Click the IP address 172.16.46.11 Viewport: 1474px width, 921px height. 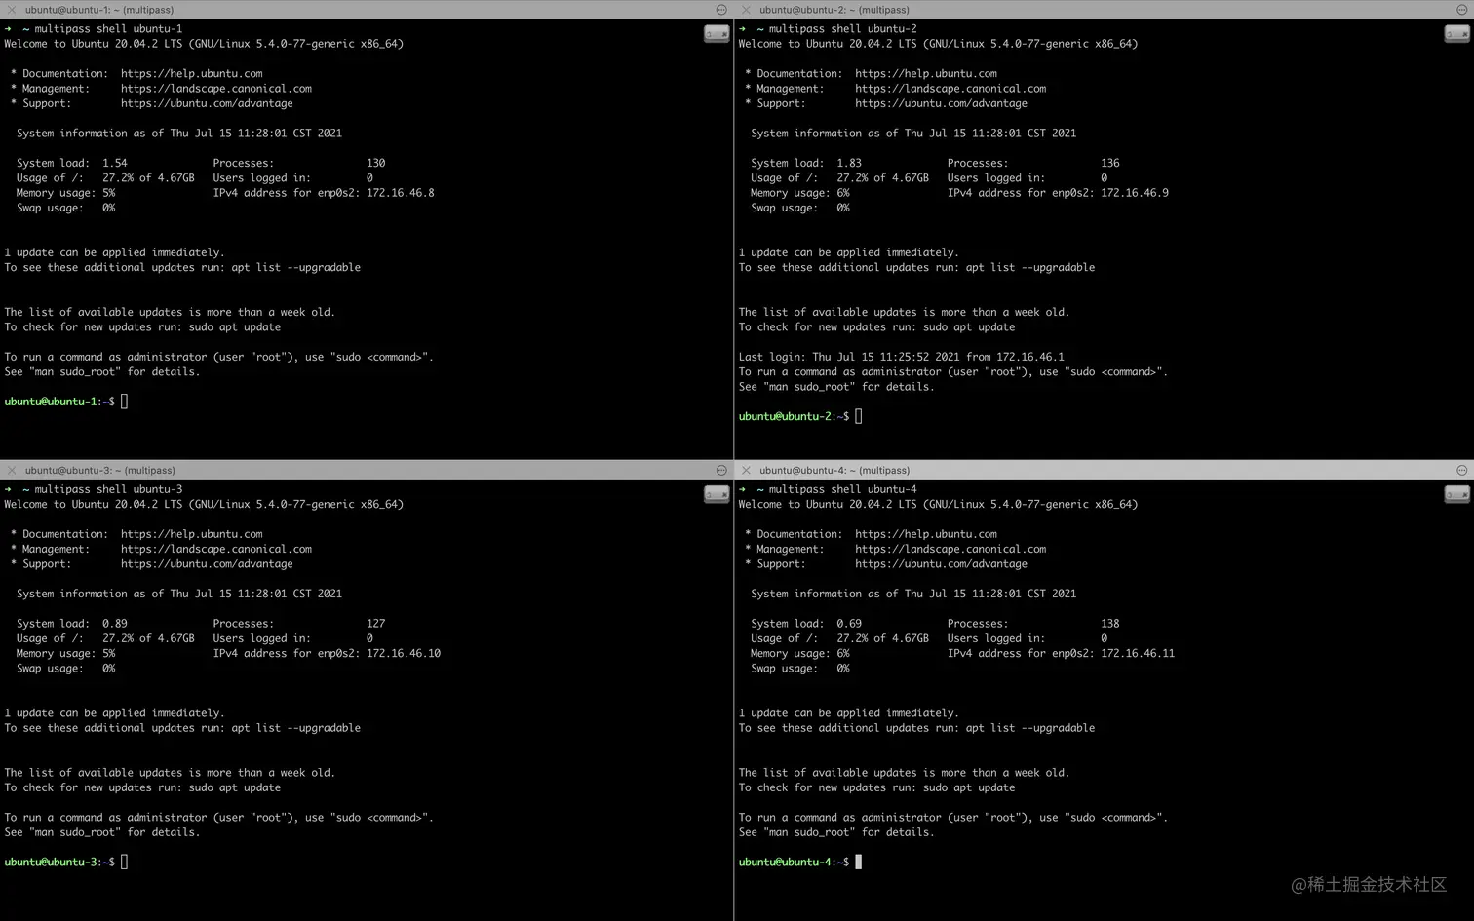click(1138, 653)
